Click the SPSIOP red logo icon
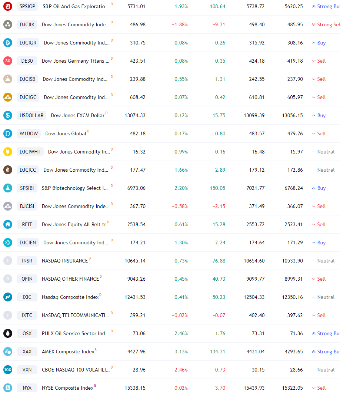This screenshot has width=340, height=396. [8, 6]
